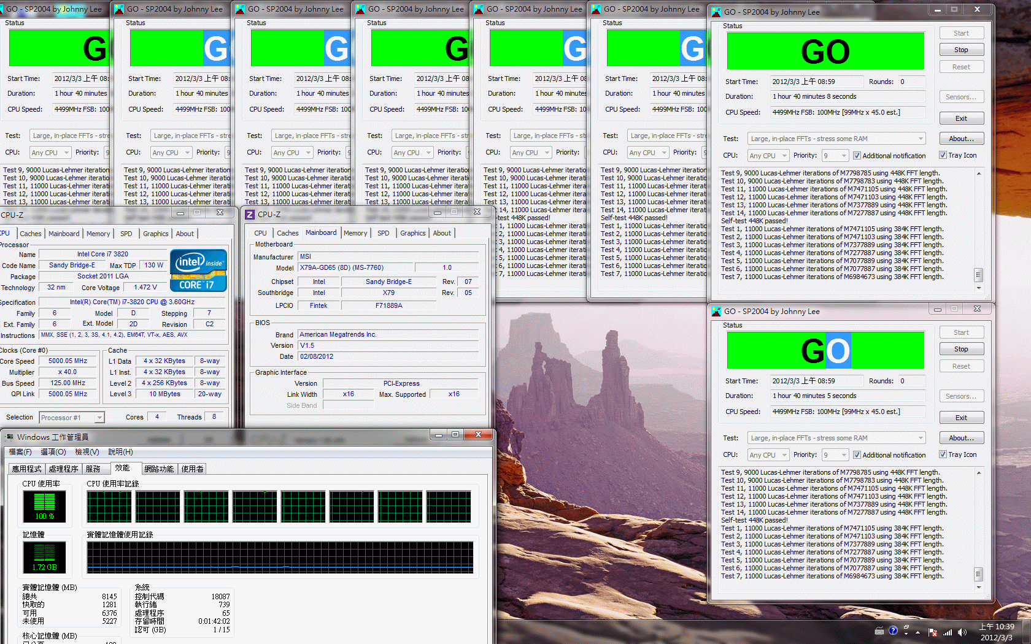Open the Any CPU dropdown in the upper-right SP2004 window
This screenshot has height=644, width=1031.
click(x=767, y=156)
